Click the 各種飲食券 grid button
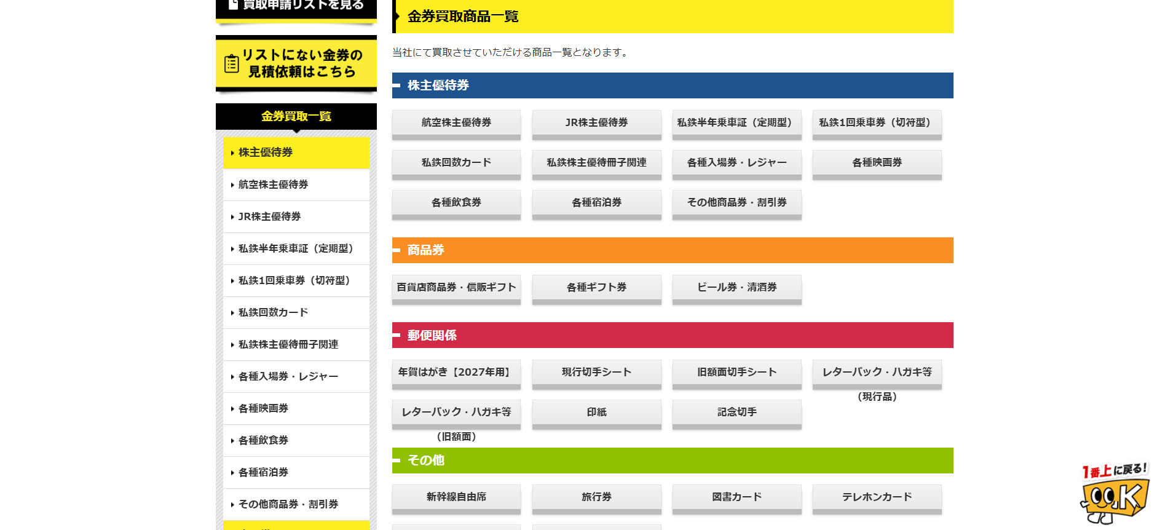The height and width of the screenshot is (530, 1165). point(456,205)
